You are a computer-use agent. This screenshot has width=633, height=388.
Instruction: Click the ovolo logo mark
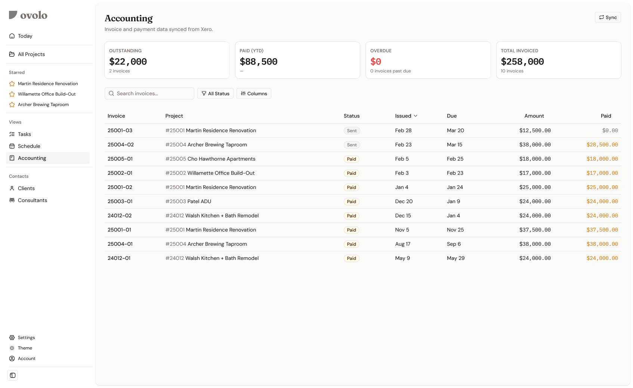pyautogui.click(x=13, y=15)
